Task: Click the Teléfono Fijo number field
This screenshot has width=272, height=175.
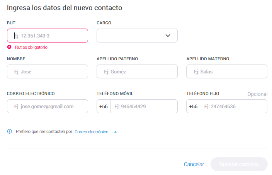Action: 233,106
